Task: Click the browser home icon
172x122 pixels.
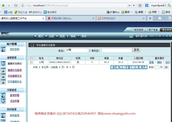Action: [160, 18]
